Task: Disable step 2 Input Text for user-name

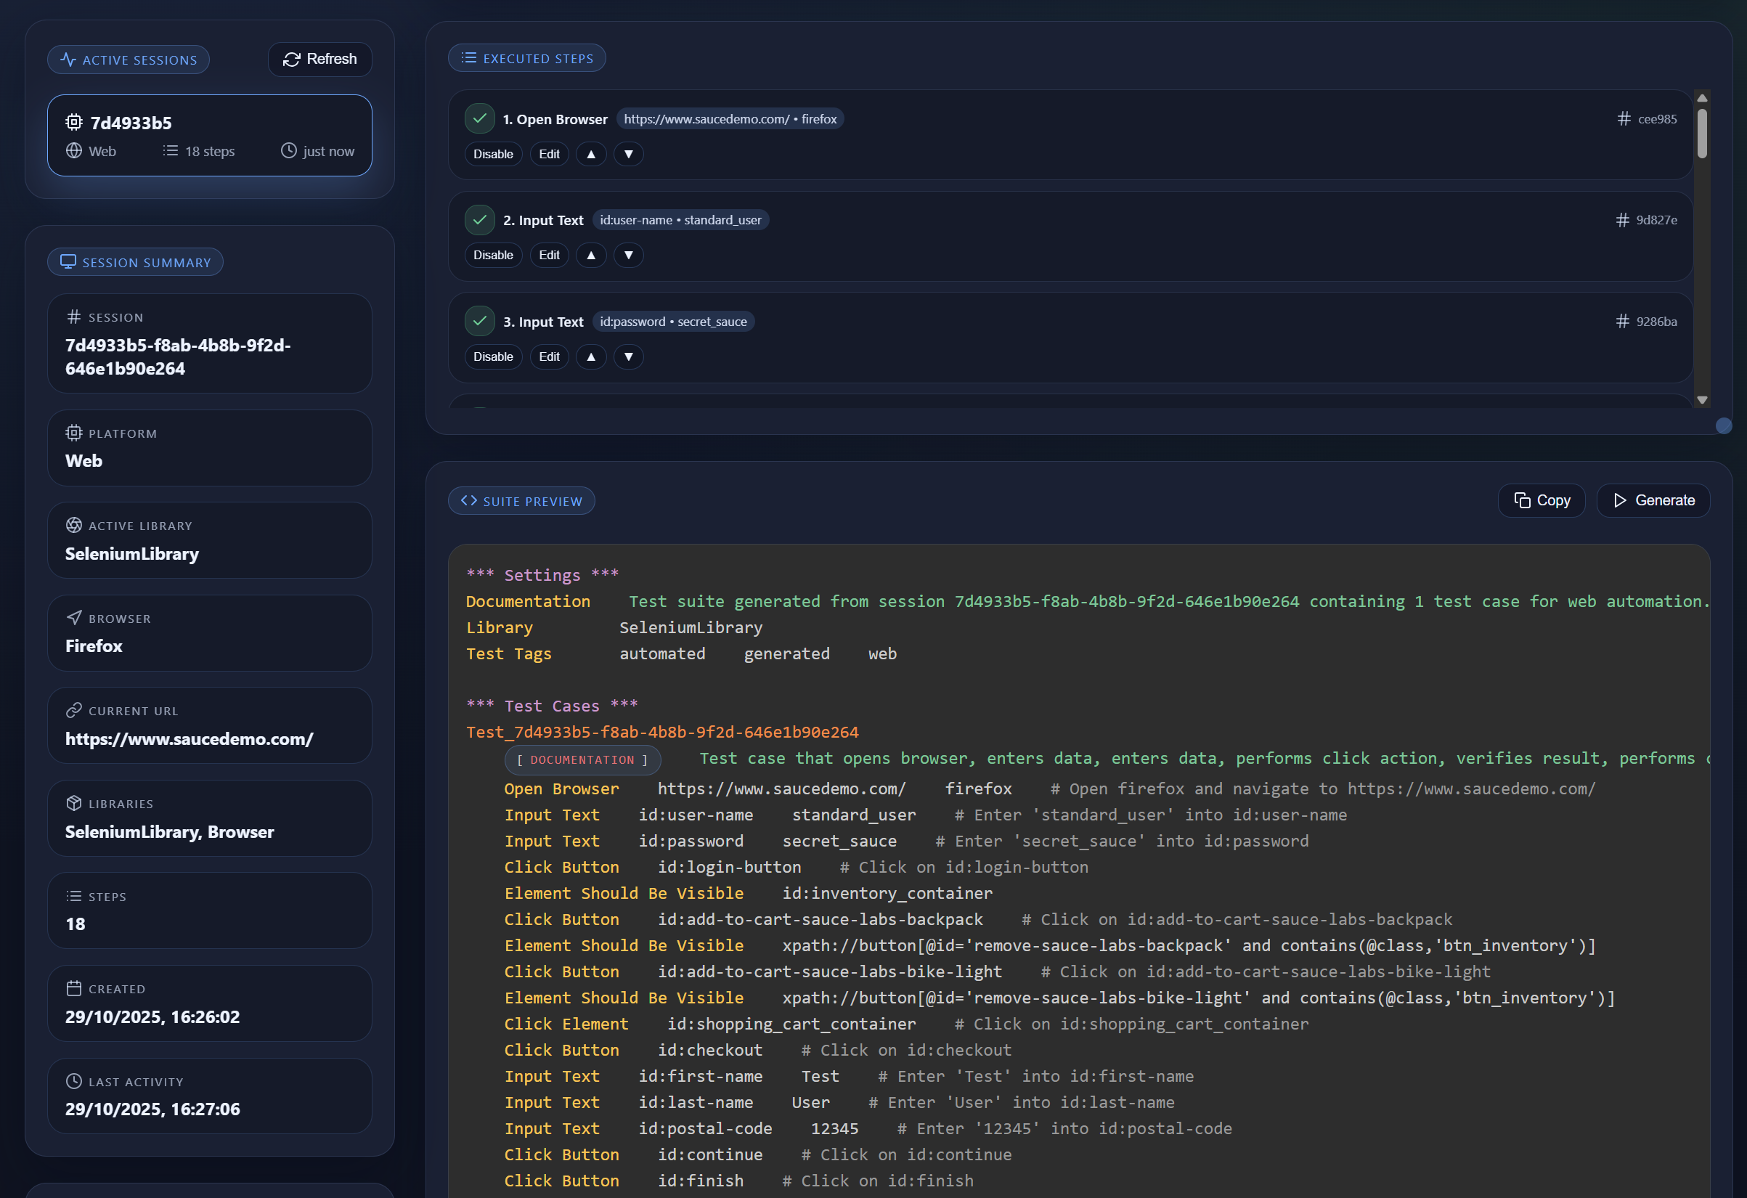Action: click(x=493, y=255)
